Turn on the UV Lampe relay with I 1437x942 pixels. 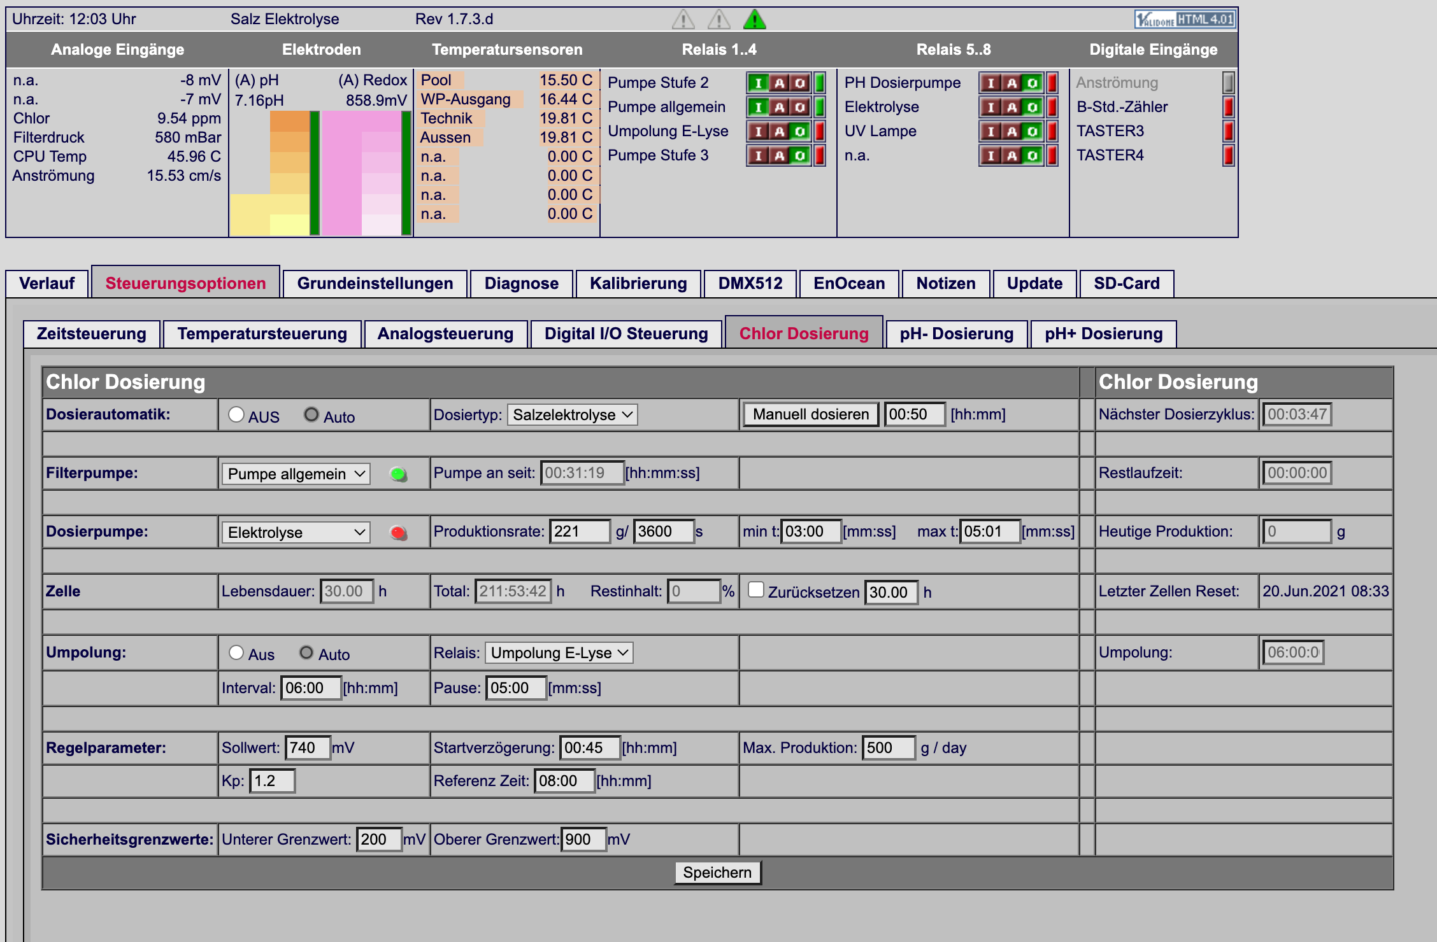(990, 131)
